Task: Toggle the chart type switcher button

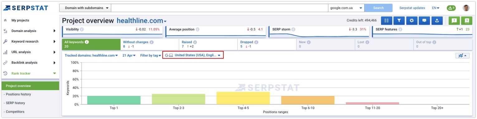Action: 462,56
